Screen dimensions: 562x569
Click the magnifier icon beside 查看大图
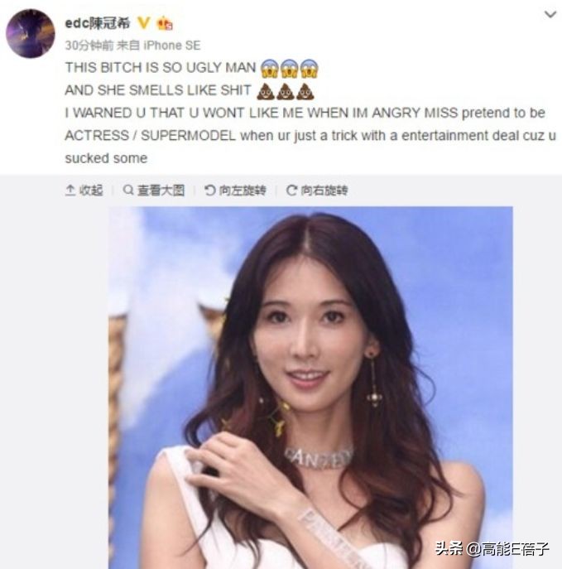click(128, 190)
